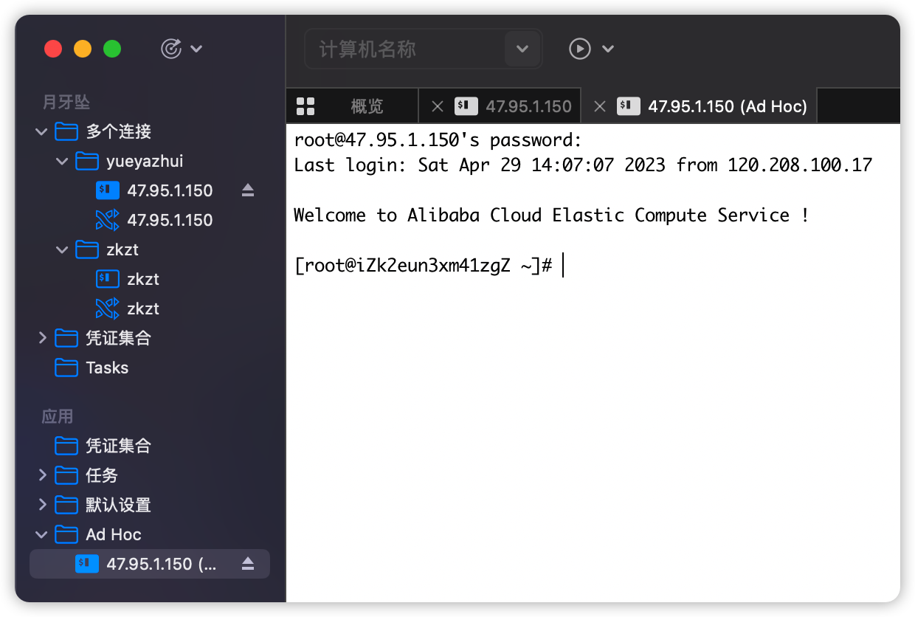Close the 47.95.1.150 (Ad Hoc) tab

tap(600, 106)
